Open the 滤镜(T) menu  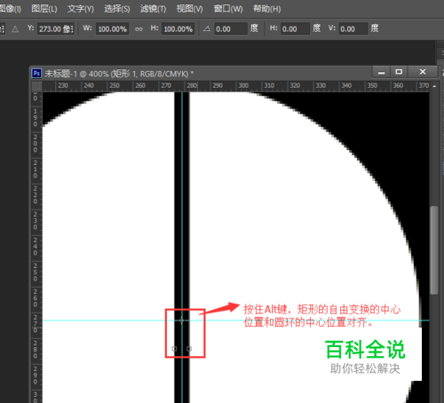point(153,9)
